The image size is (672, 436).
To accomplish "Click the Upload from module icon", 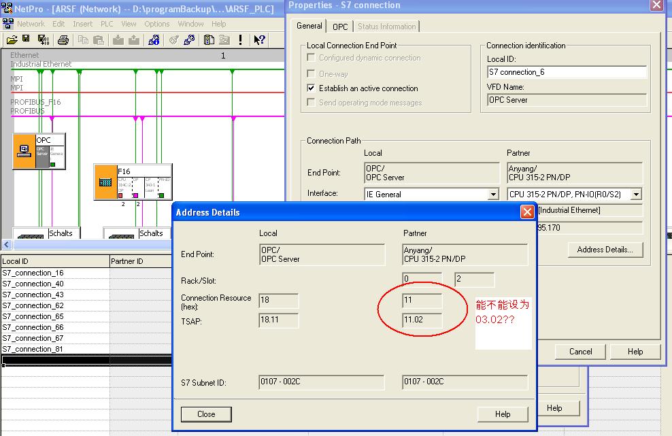I will point(134,40).
